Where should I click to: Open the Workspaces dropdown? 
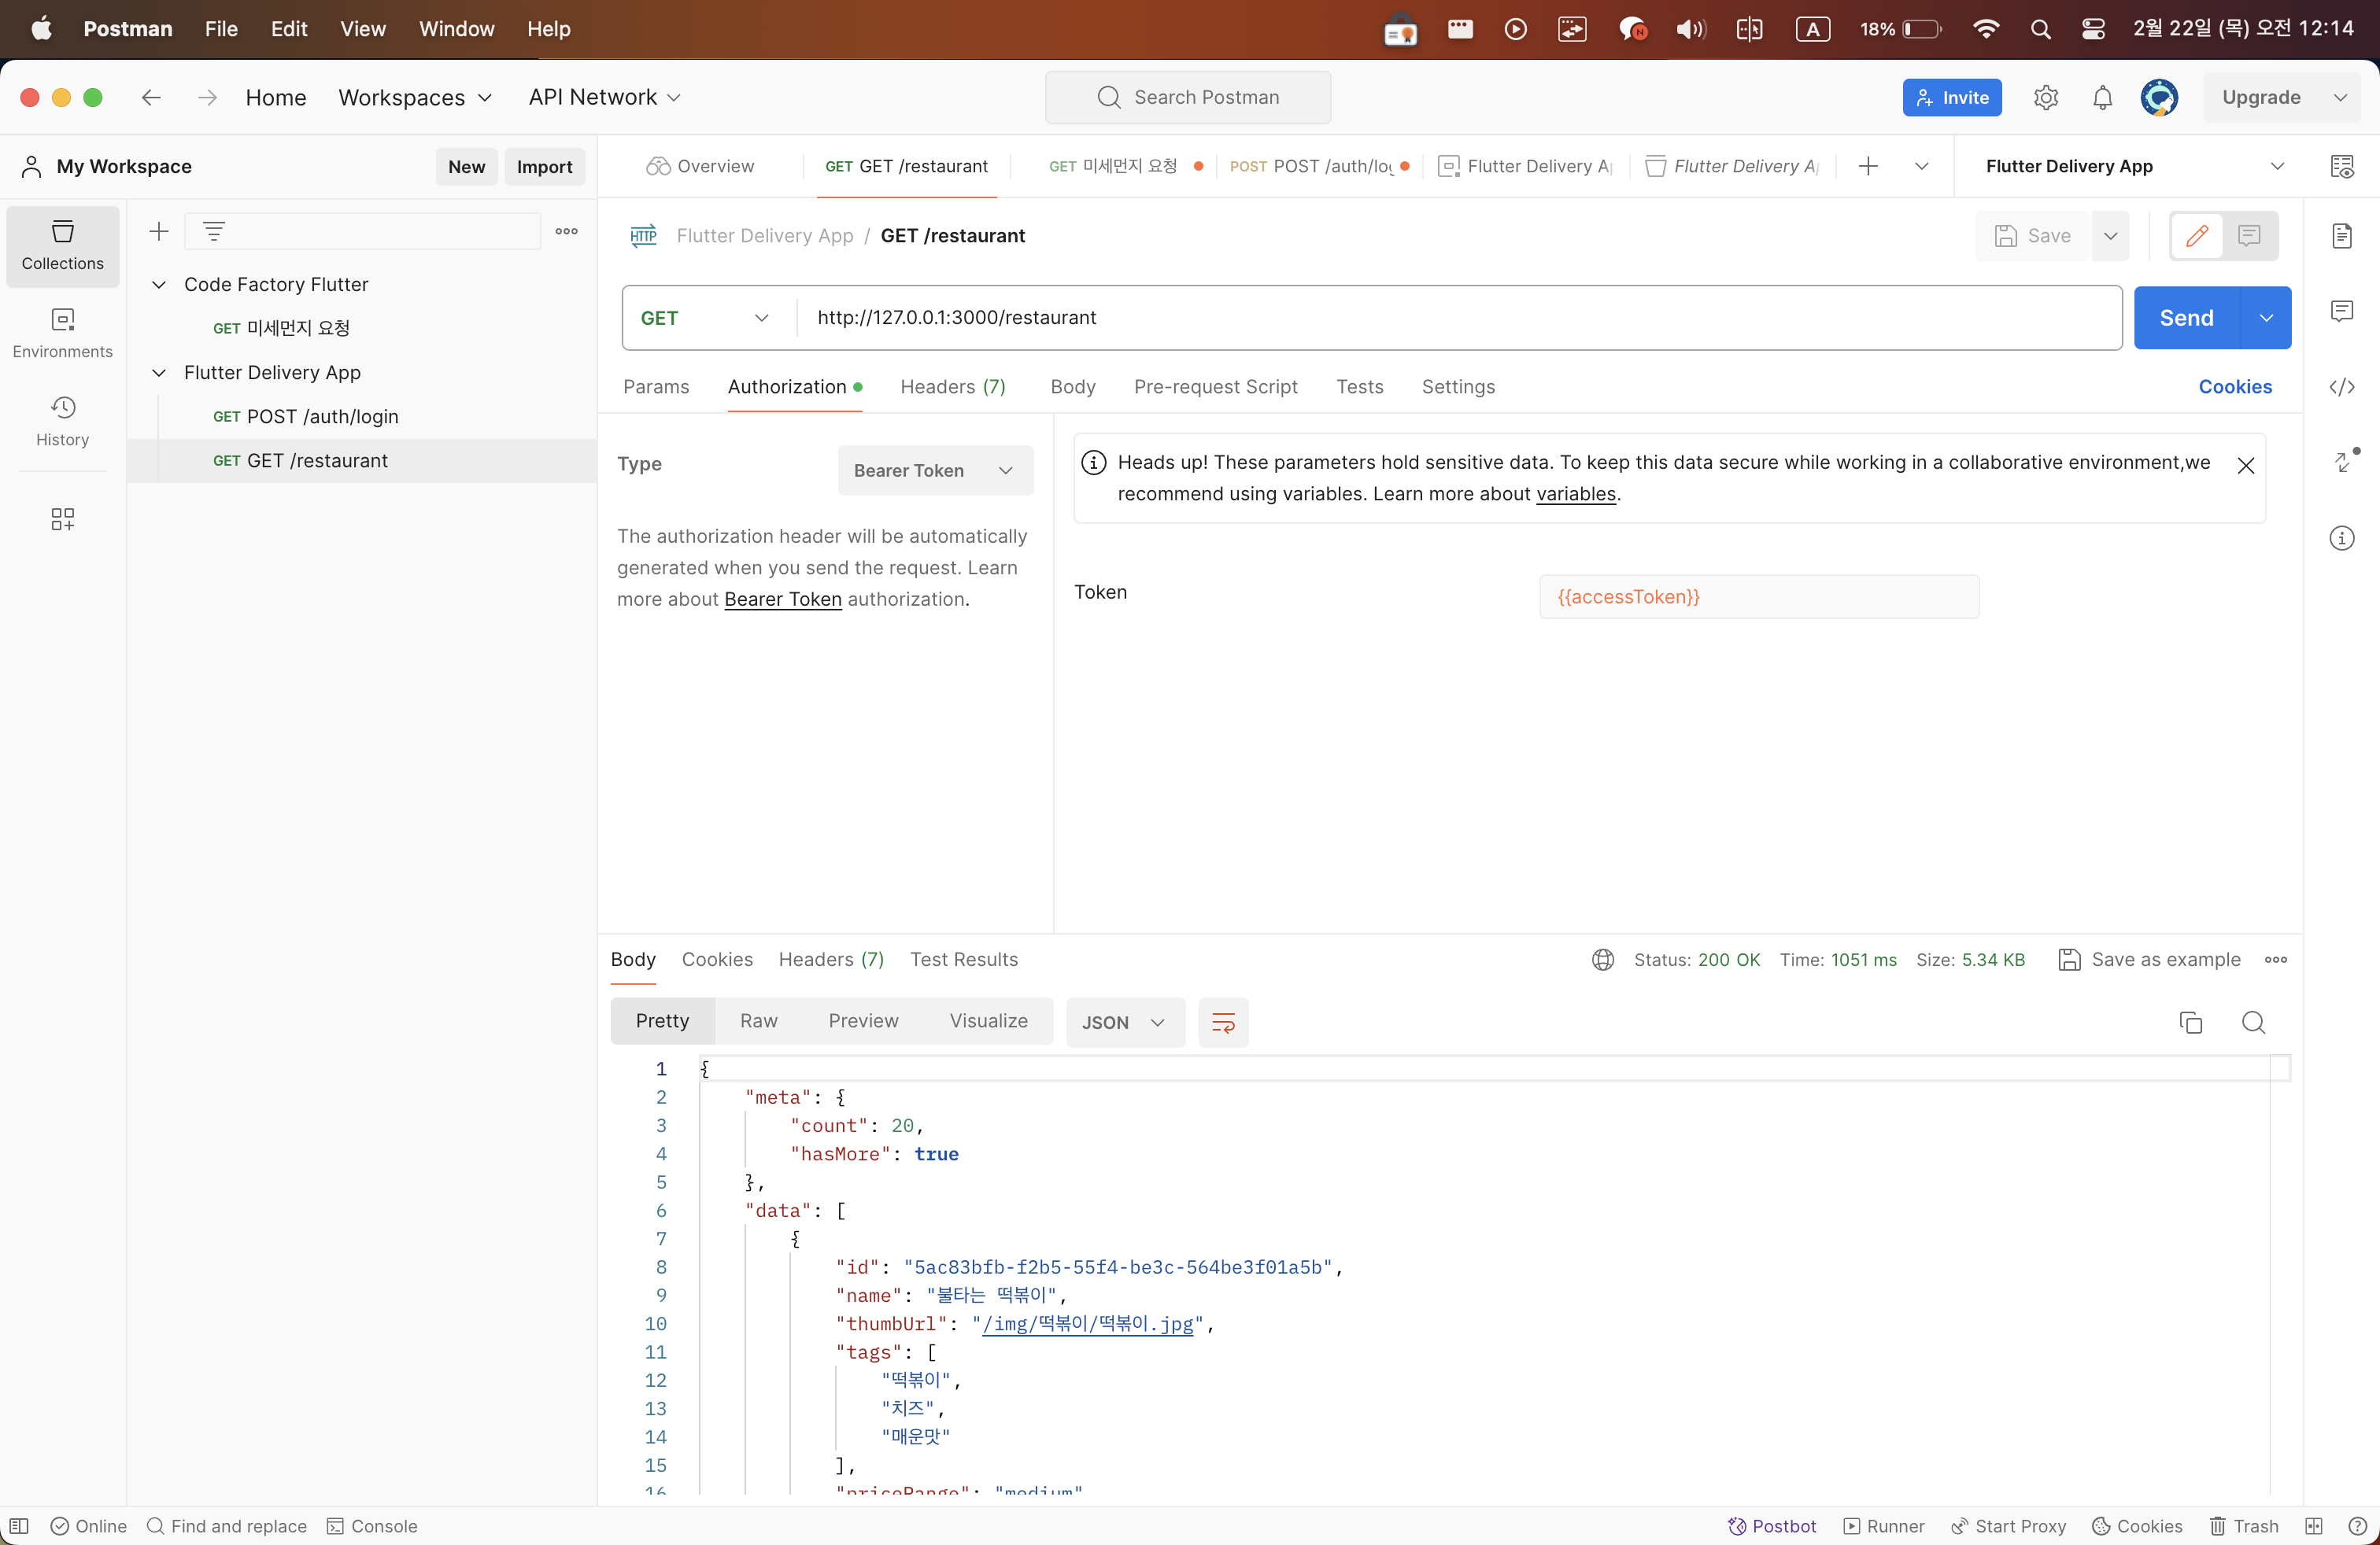[414, 97]
